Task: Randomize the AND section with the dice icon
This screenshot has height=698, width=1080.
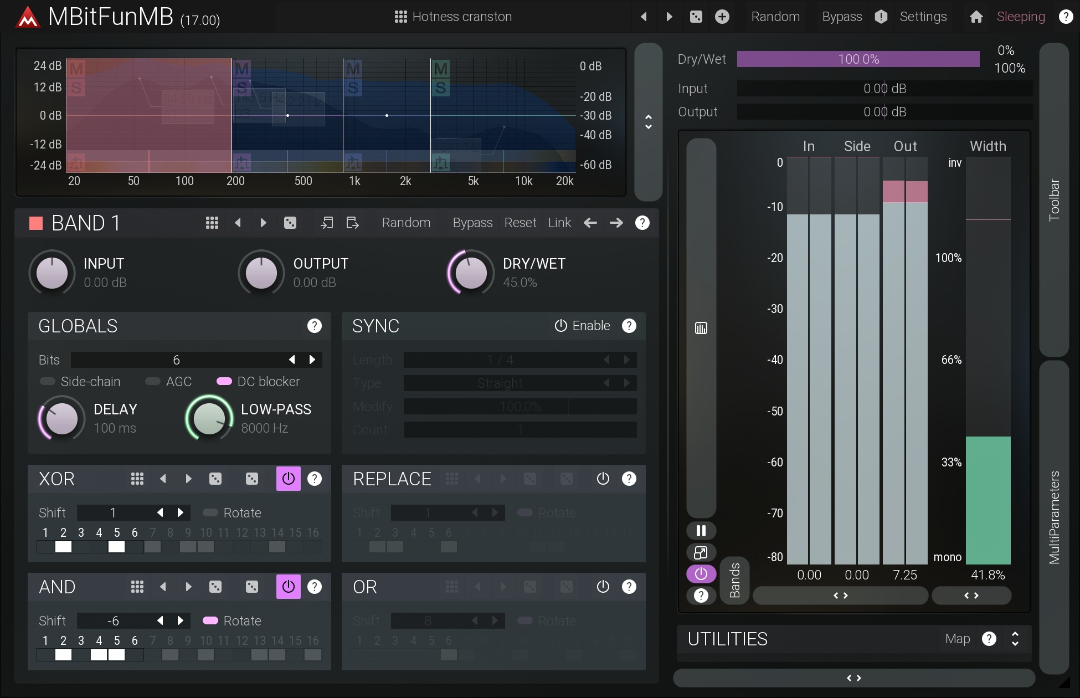Action: (x=215, y=587)
